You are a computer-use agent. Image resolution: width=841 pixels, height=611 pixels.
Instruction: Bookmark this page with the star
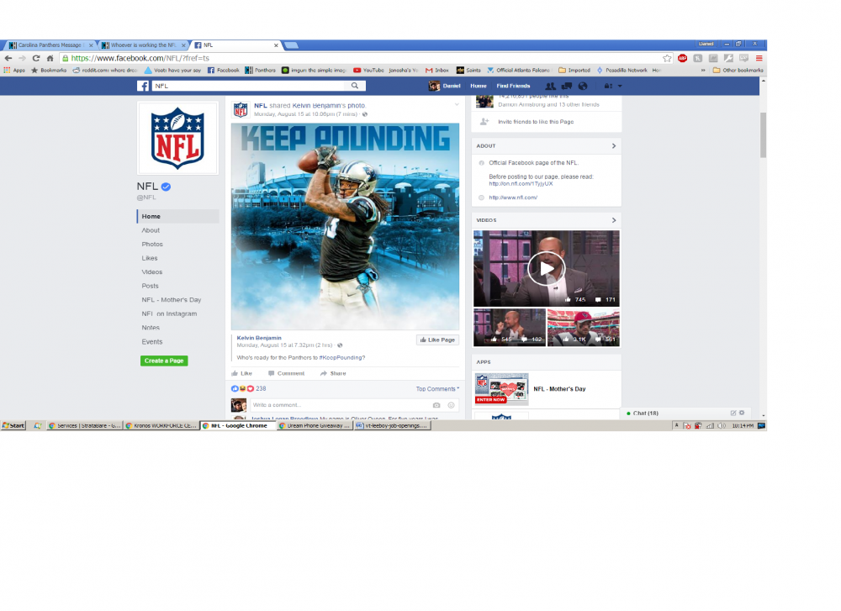[667, 59]
